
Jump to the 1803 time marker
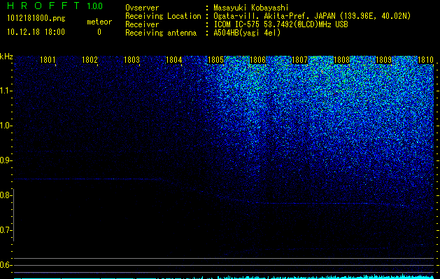coord(132,60)
